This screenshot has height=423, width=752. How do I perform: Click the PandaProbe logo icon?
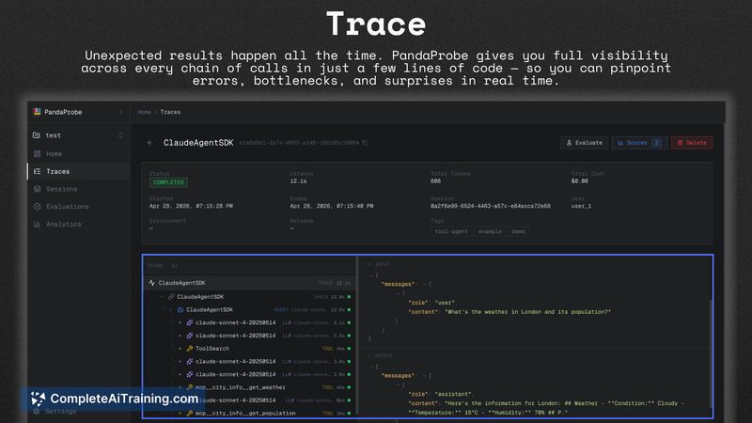click(x=37, y=112)
